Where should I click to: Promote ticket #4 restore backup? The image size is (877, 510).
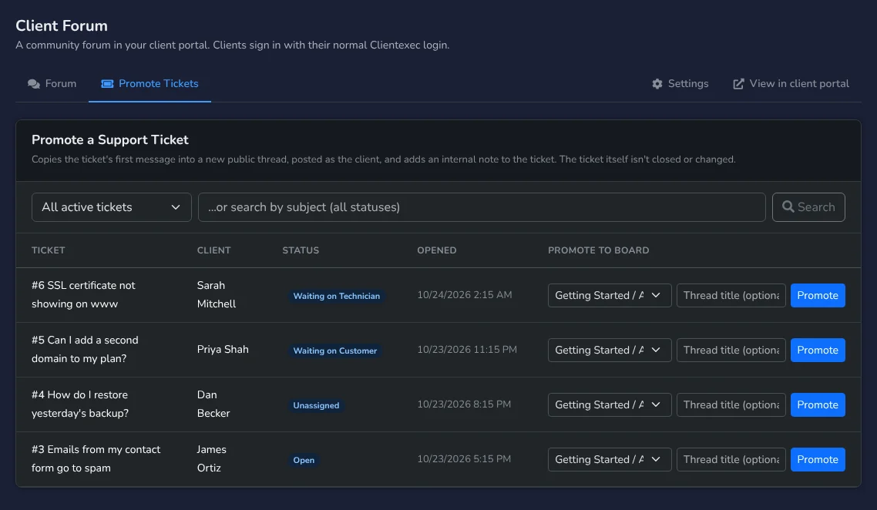(818, 405)
